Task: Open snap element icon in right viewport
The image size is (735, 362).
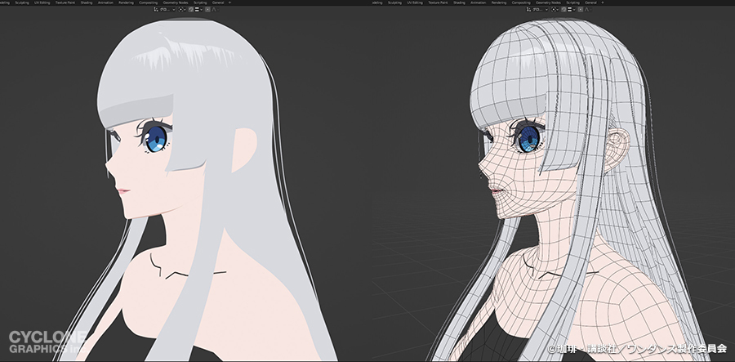Action: (570, 10)
